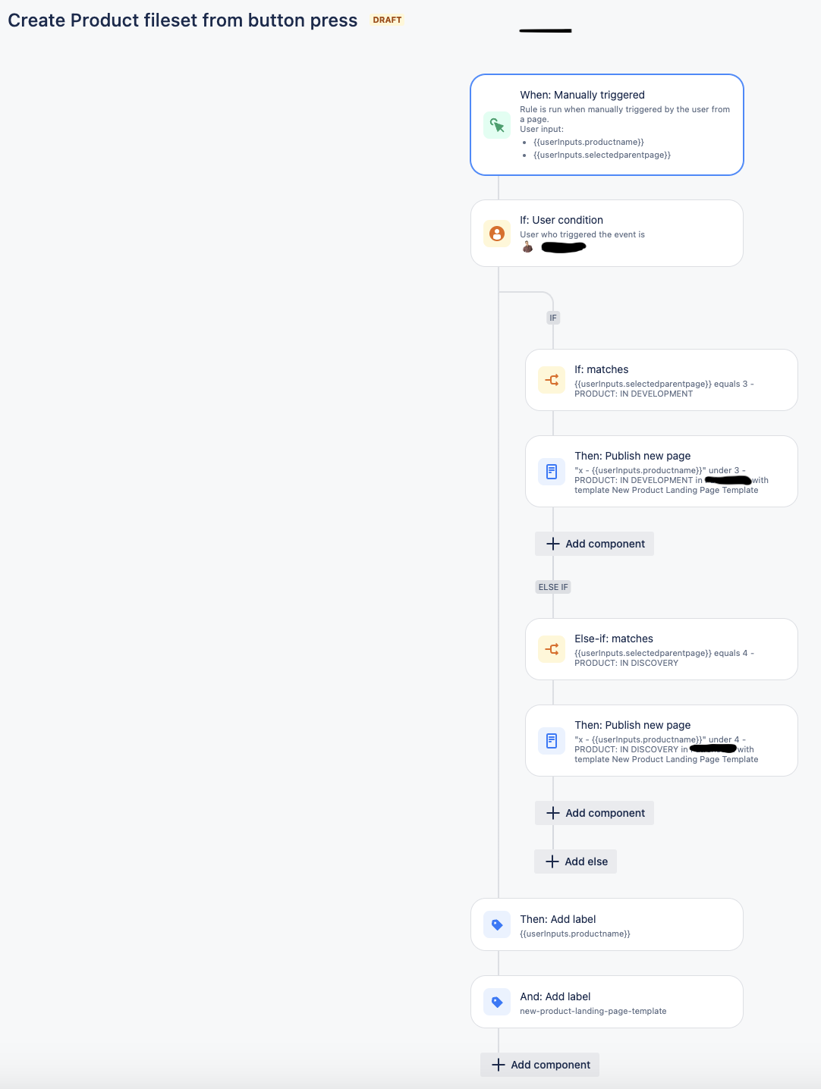
Task: Click the user condition person icon
Action: (497, 234)
